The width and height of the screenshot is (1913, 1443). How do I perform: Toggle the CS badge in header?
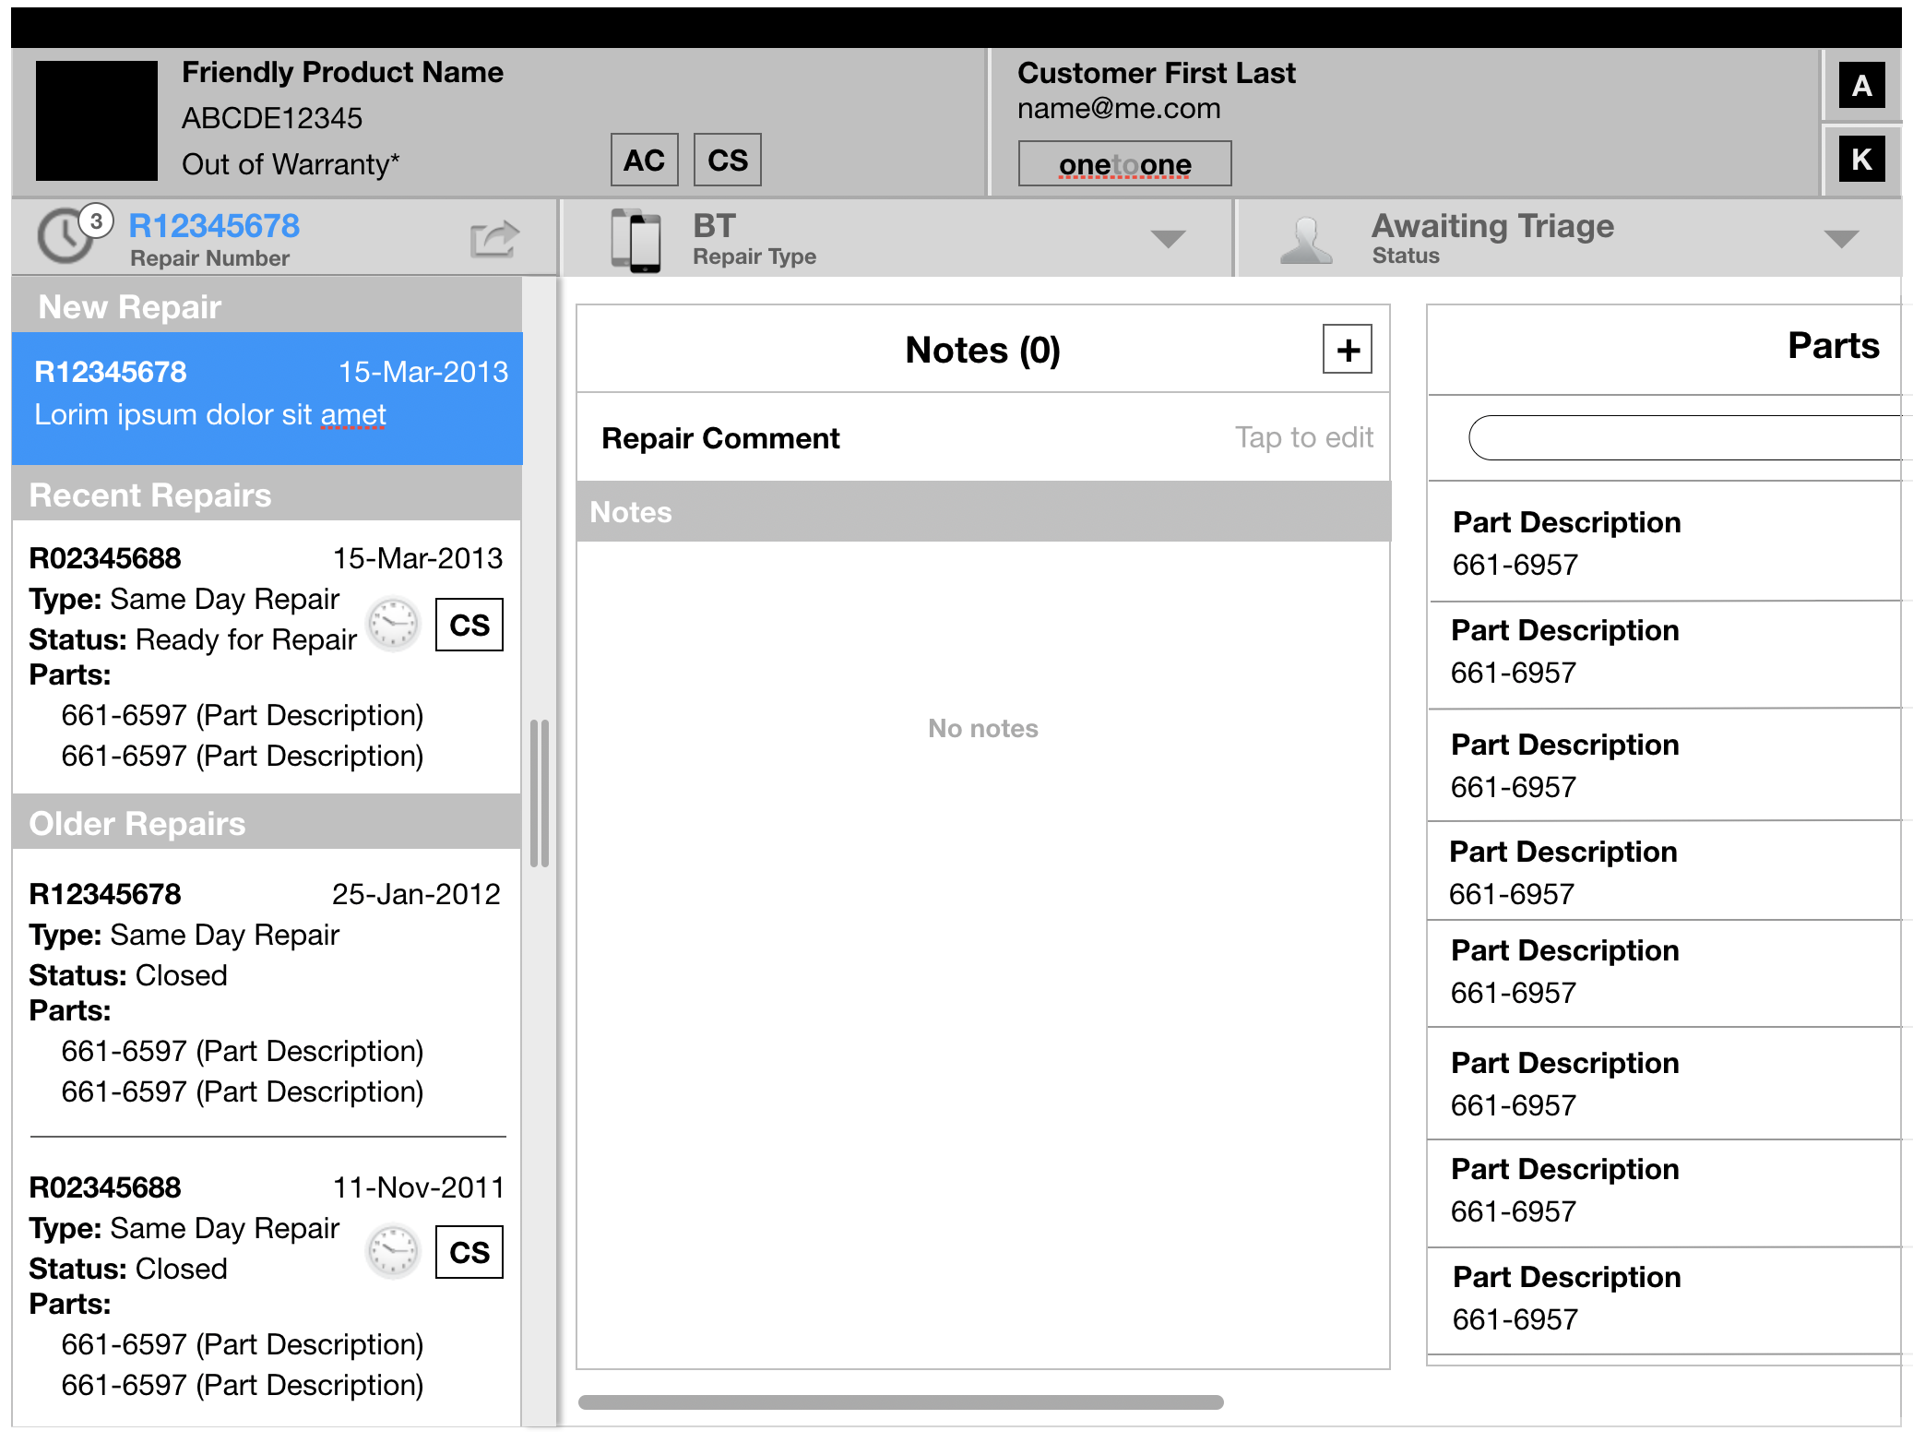(x=728, y=160)
